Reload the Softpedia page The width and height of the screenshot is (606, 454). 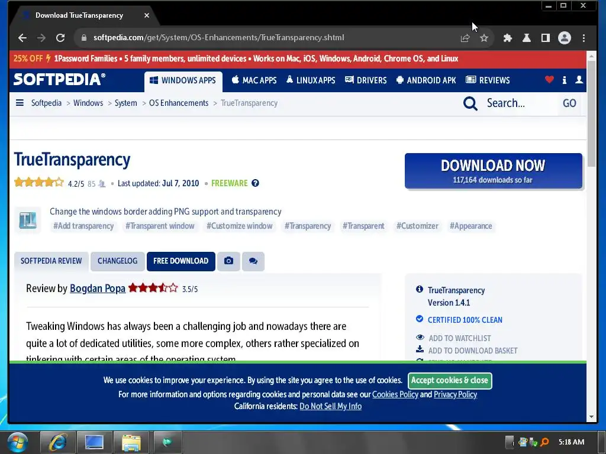point(60,38)
